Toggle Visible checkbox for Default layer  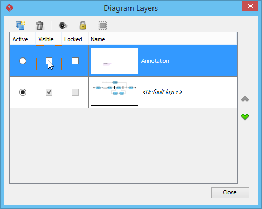(49, 92)
